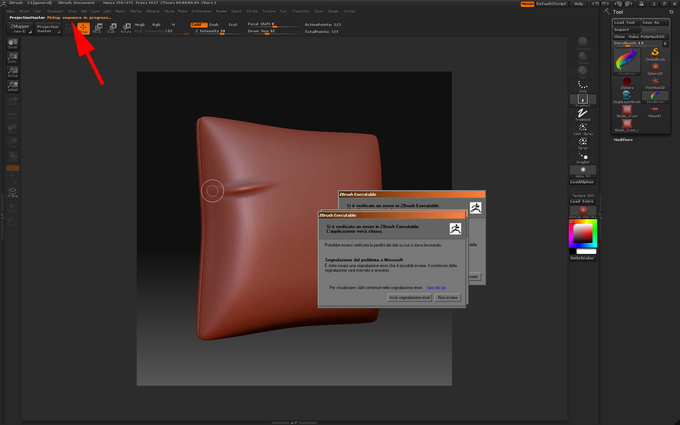Open the Stroke menu
680x425 pixels.
[252, 11]
